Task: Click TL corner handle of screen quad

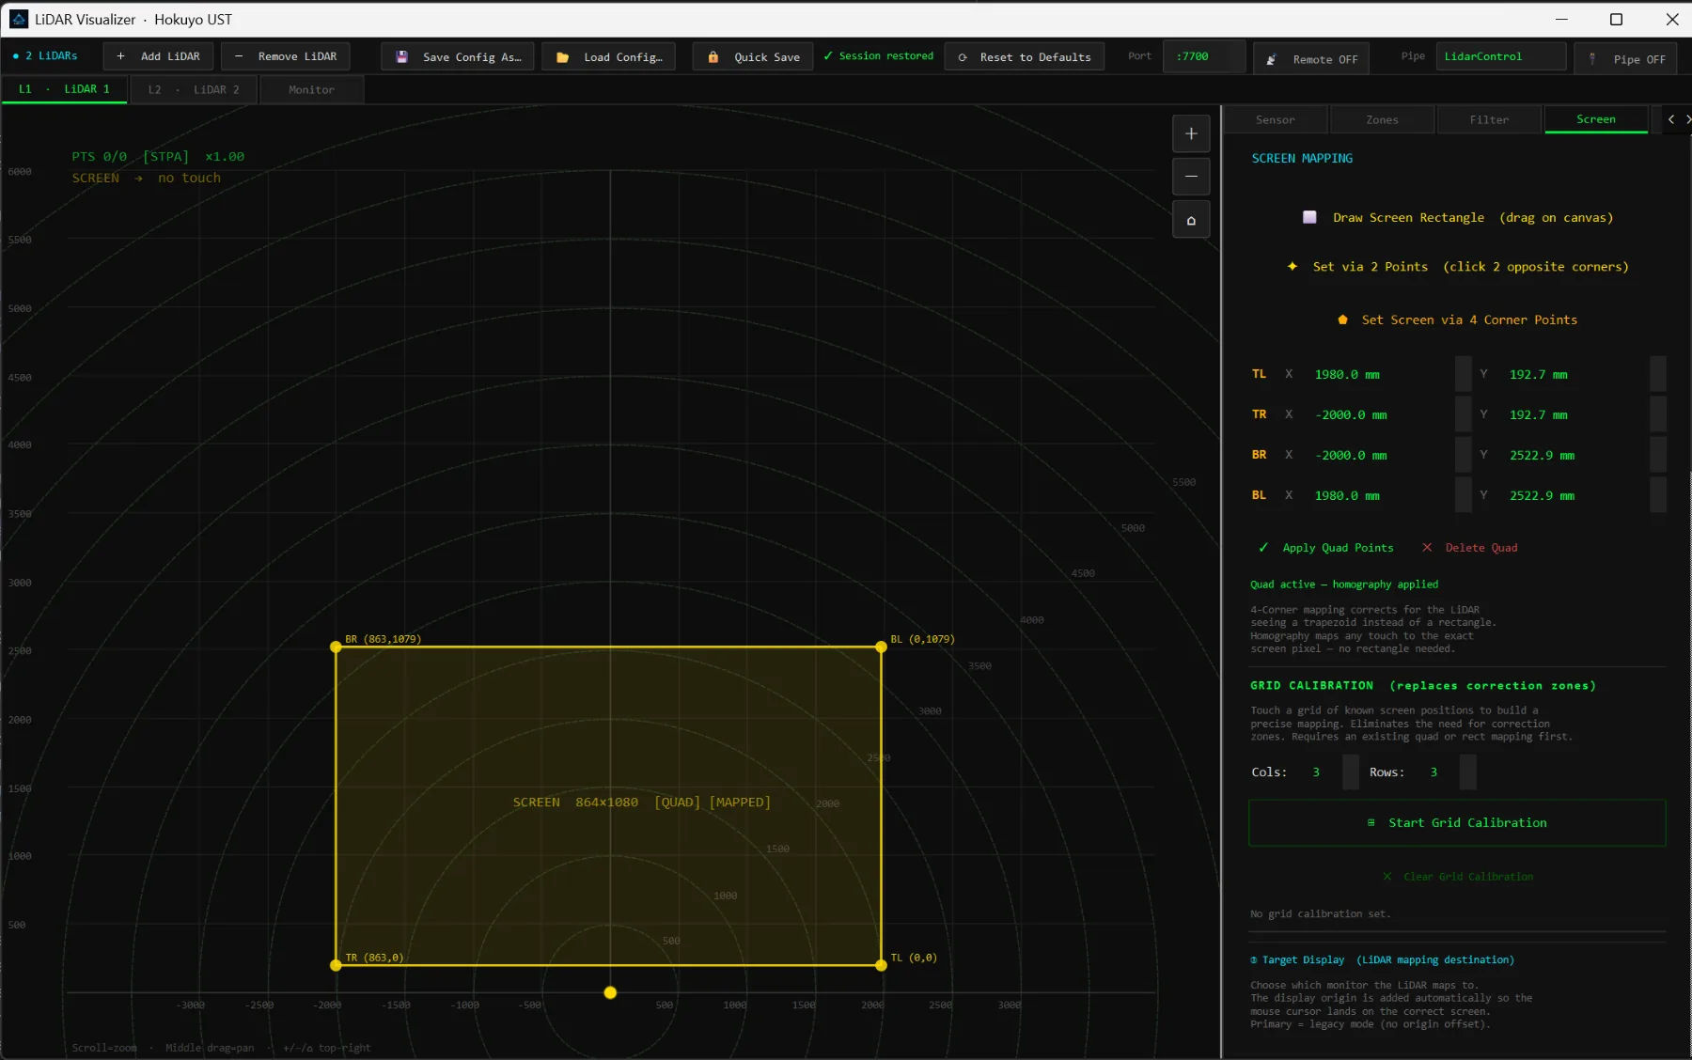Action: coord(881,965)
